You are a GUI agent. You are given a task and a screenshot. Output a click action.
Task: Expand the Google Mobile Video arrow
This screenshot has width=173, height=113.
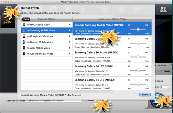(70, 36)
